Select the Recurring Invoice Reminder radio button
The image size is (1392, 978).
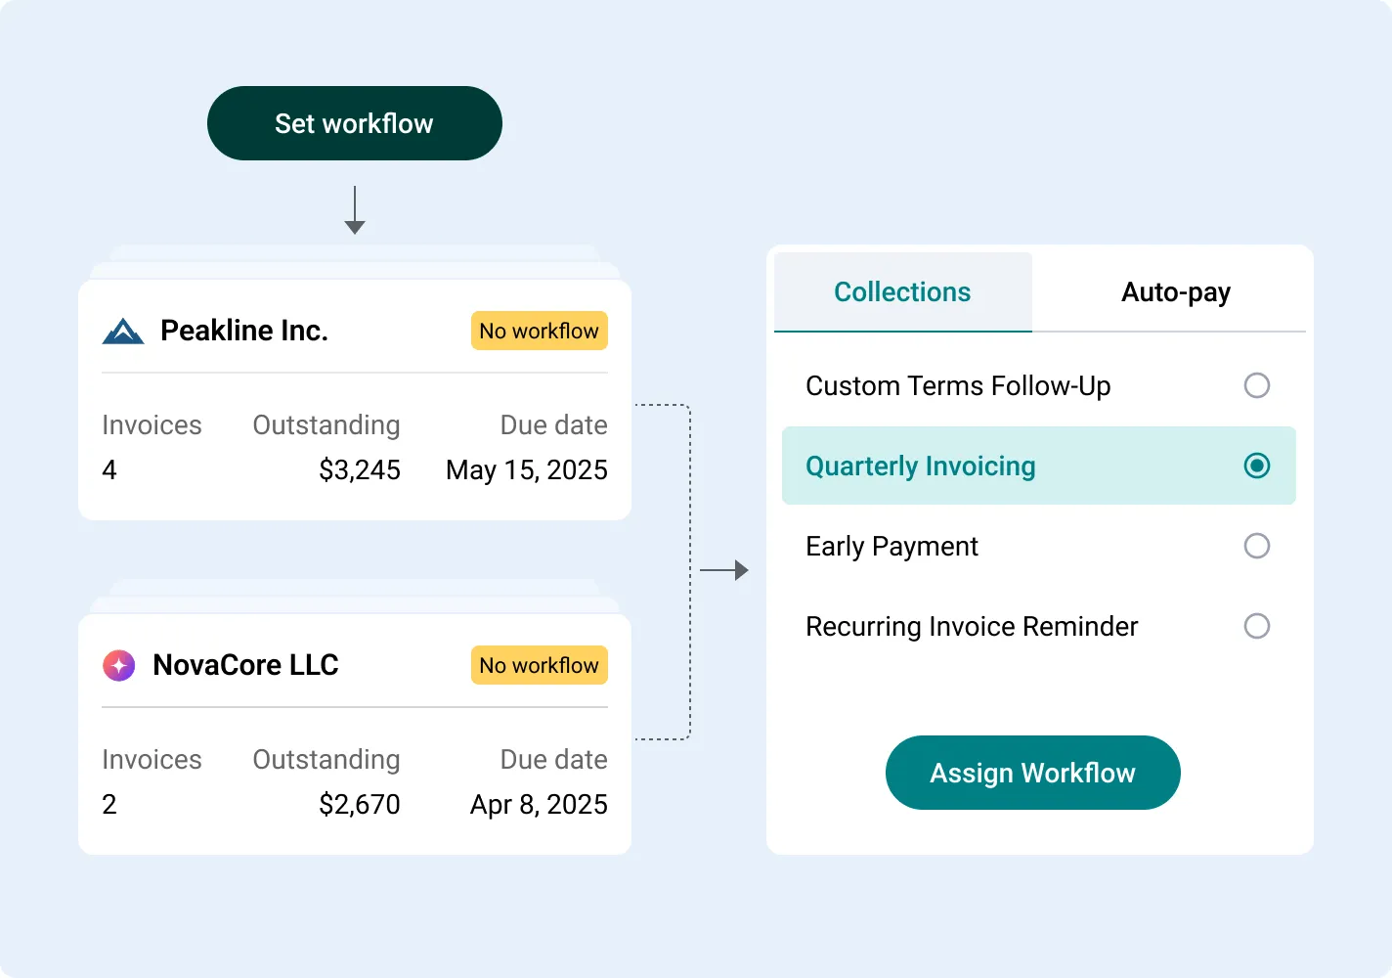click(x=1256, y=626)
